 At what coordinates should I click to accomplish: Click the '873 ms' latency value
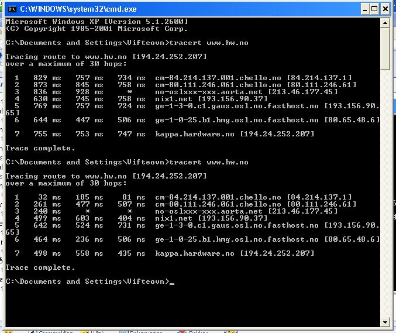click(47, 85)
